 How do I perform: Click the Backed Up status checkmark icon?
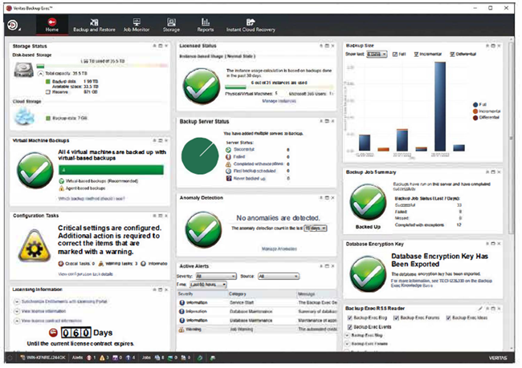click(368, 204)
